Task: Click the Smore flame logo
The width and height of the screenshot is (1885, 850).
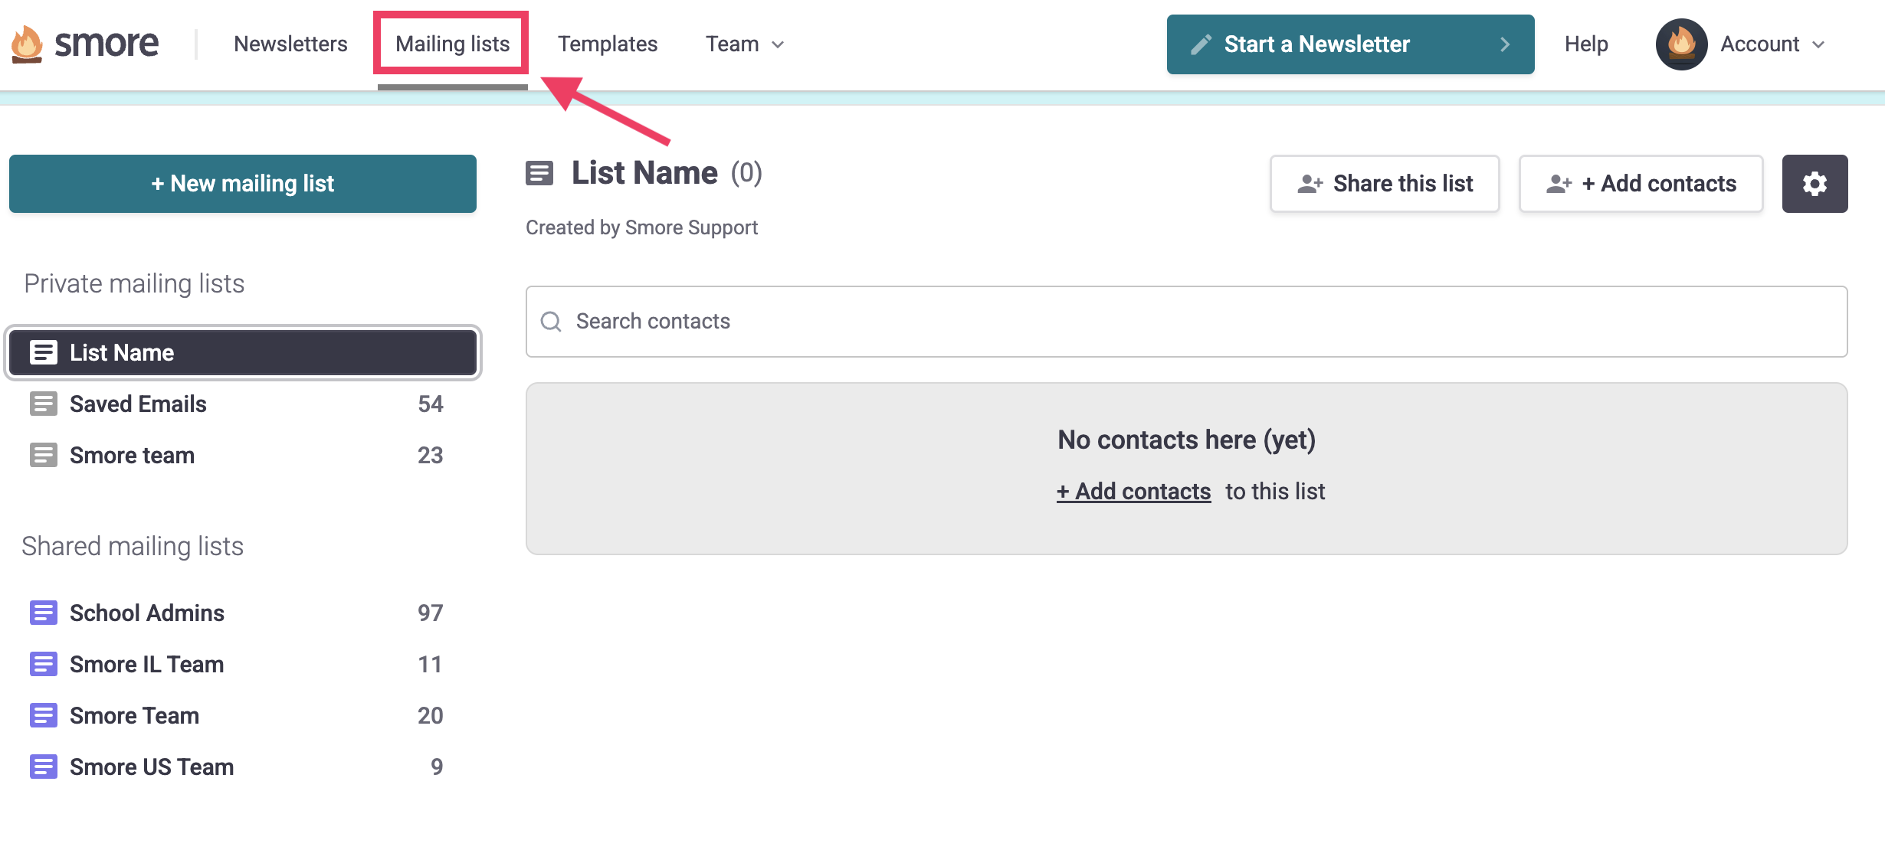Action: (27, 44)
